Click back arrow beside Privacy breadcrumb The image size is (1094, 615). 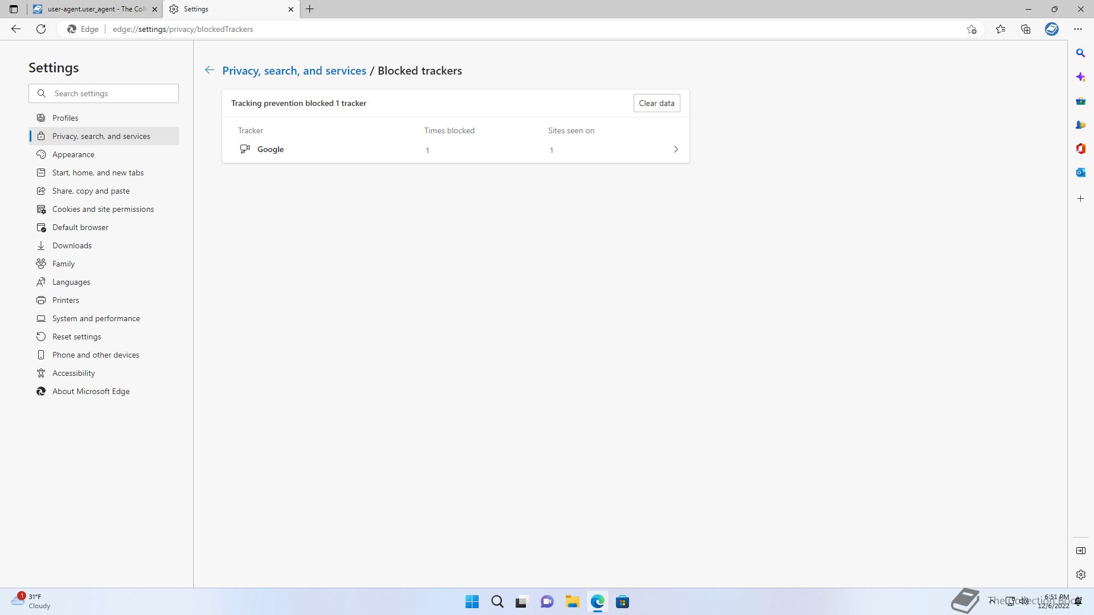coord(209,70)
